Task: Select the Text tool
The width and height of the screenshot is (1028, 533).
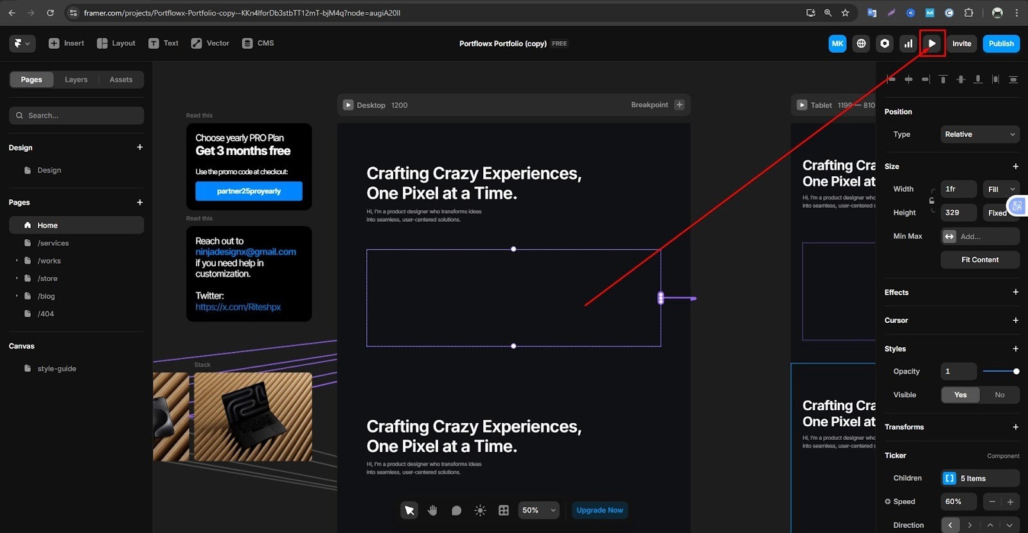Action: [163, 43]
